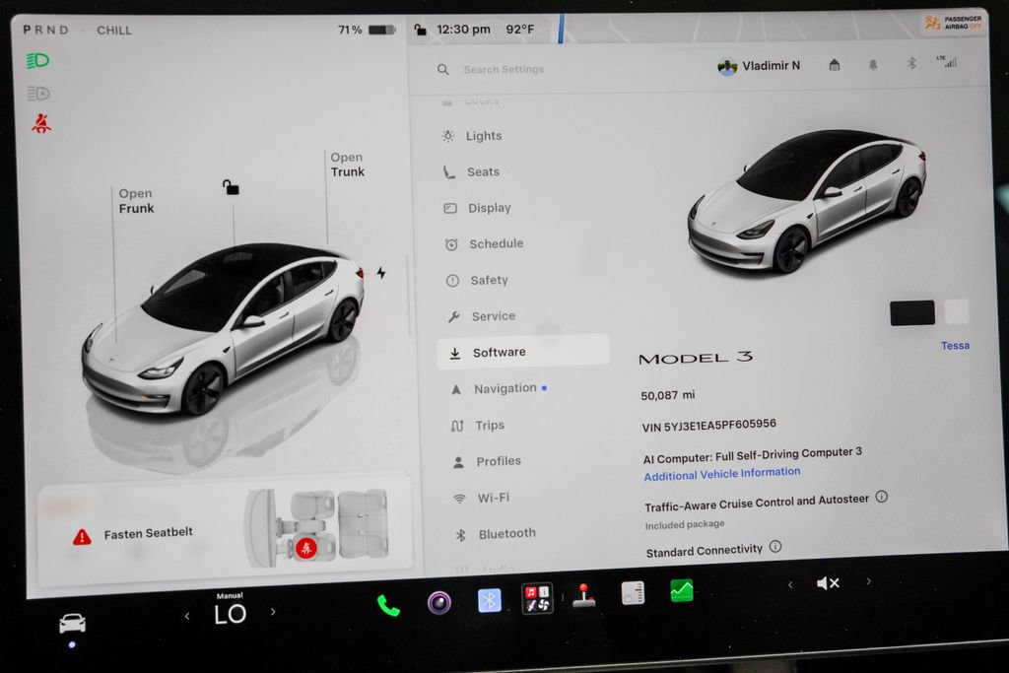The image size is (1009, 673).
Task: Tap the CHILL drive mode label
Action: pyautogui.click(x=114, y=31)
